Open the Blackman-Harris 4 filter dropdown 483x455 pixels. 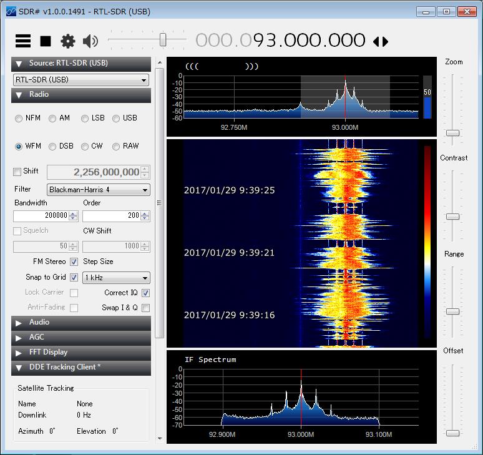pos(99,190)
